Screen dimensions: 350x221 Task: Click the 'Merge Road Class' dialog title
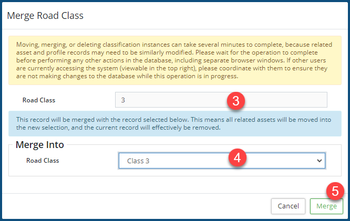click(x=45, y=16)
